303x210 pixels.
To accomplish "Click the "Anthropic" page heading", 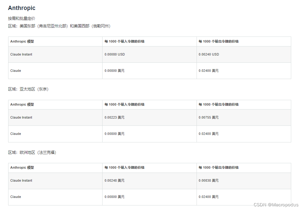I will tap(22, 8).
